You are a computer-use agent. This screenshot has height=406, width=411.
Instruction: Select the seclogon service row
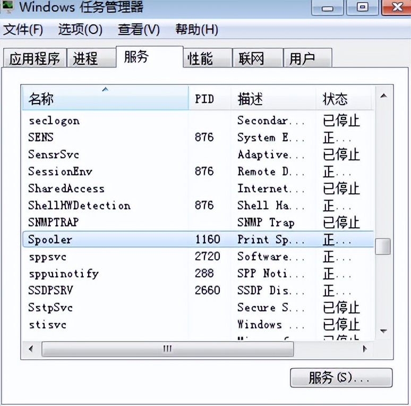[x=198, y=121]
